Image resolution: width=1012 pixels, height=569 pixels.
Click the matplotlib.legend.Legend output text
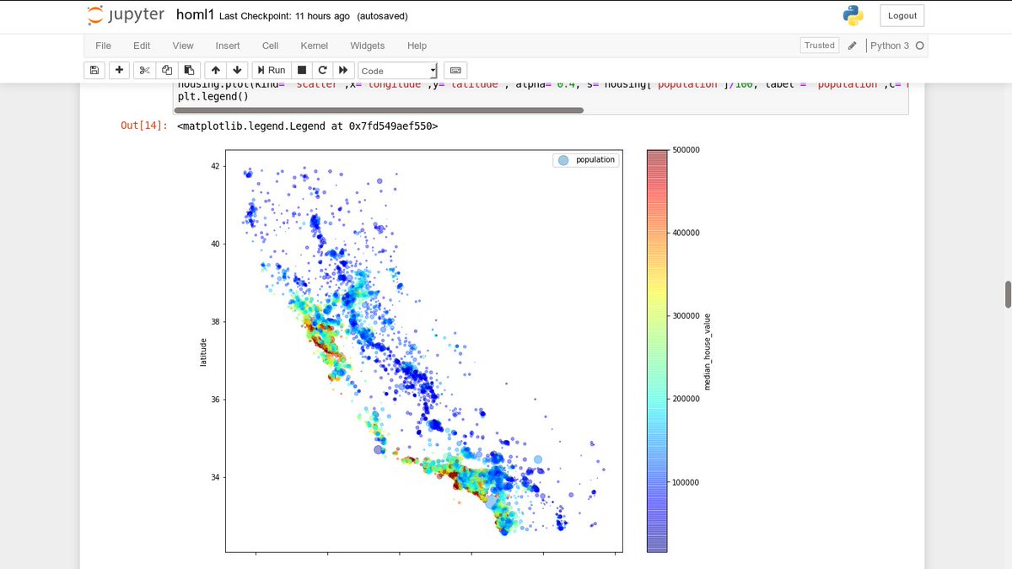click(x=308, y=126)
